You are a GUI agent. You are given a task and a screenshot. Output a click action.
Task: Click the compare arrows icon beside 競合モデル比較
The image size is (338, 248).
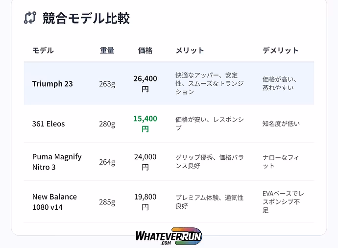[30, 18]
